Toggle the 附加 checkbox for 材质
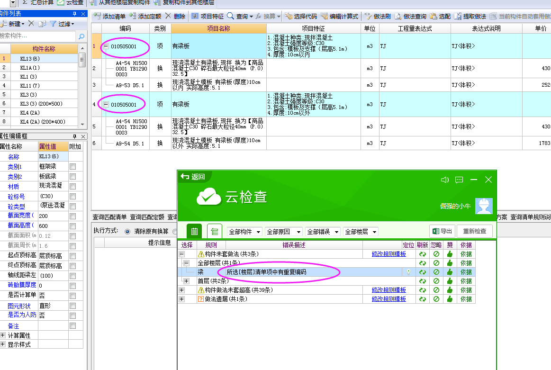Viewport: 551px width, 370px height. point(73,186)
